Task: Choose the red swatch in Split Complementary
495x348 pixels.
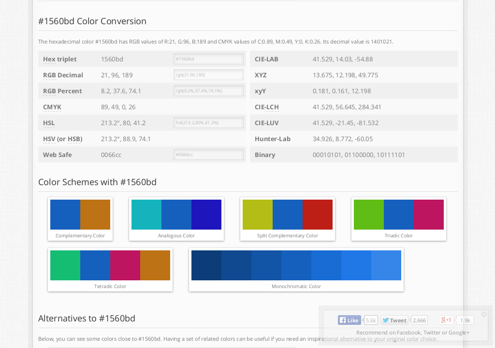Action: click(318, 215)
